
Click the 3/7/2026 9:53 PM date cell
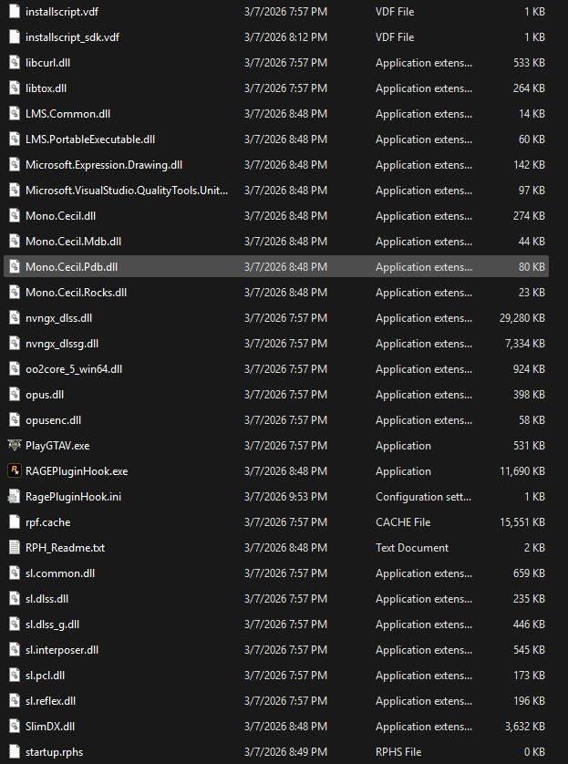click(285, 497)
